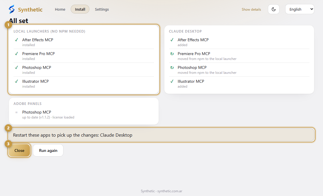Click the checkmark beside Premiere Pro MCP installed
The height and width of the screenshot is (196, 323).
click(x=16, y=54)
